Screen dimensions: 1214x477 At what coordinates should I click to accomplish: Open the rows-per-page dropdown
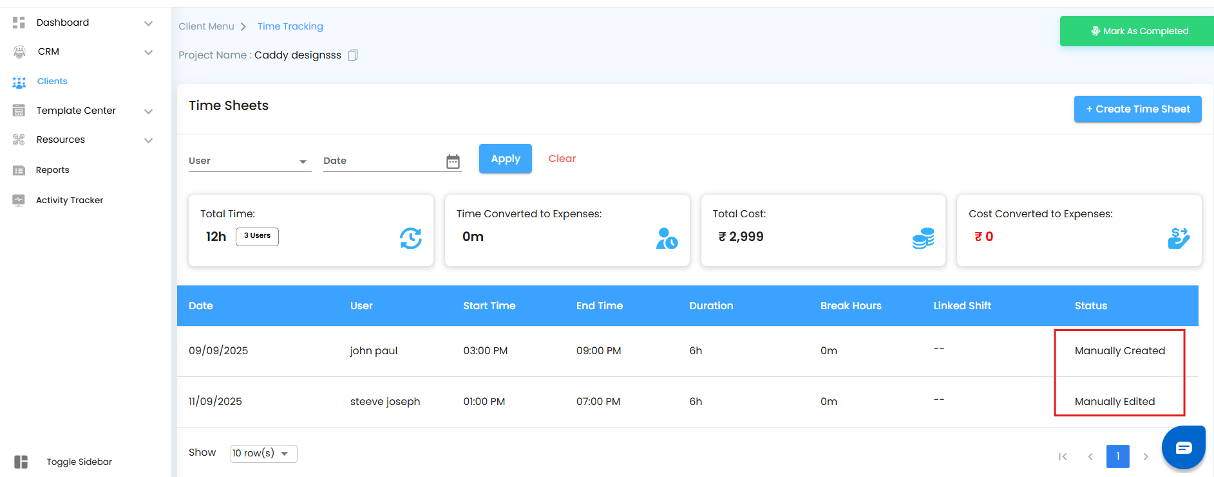click(x=263, y=453)
